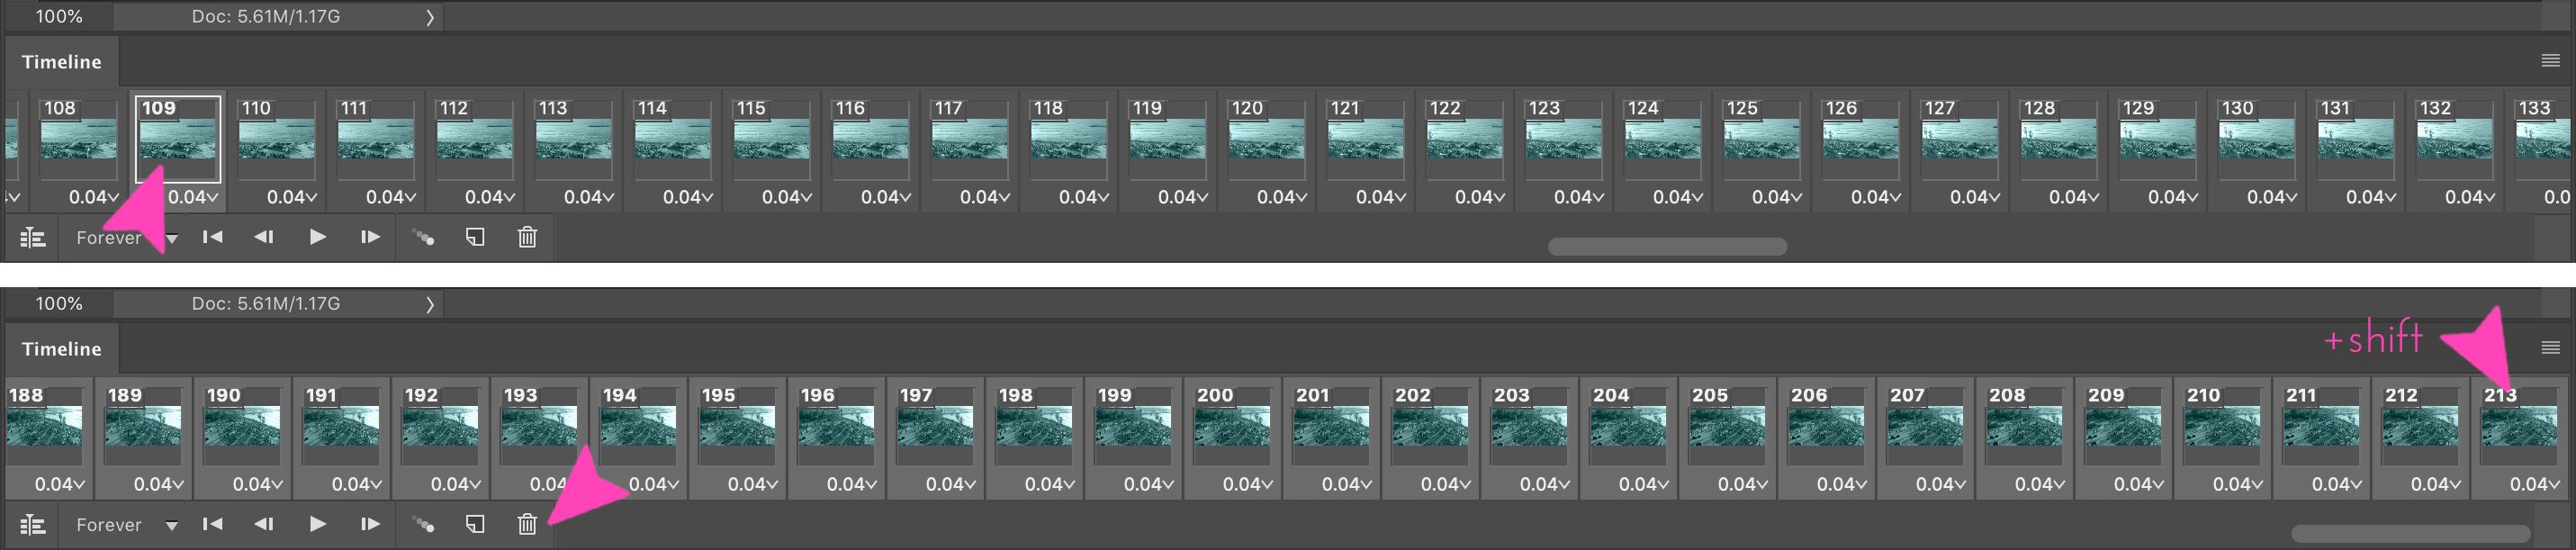Switch to top Timeline tab

pyautogui.click(x=62, y=62)
